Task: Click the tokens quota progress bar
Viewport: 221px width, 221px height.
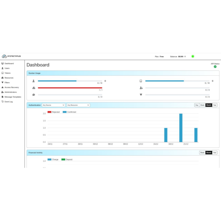Action: point(177,81)
